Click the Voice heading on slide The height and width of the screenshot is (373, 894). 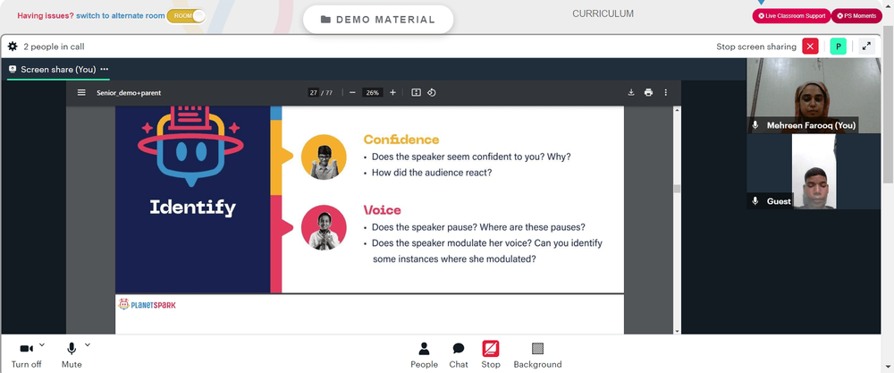382,210
